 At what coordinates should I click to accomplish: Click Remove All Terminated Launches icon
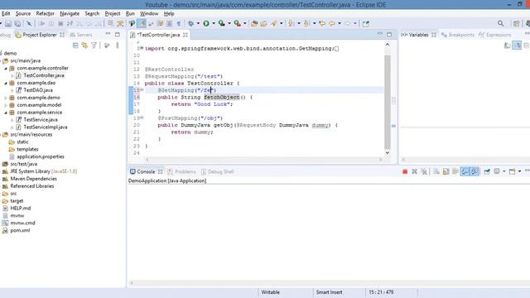424,171
